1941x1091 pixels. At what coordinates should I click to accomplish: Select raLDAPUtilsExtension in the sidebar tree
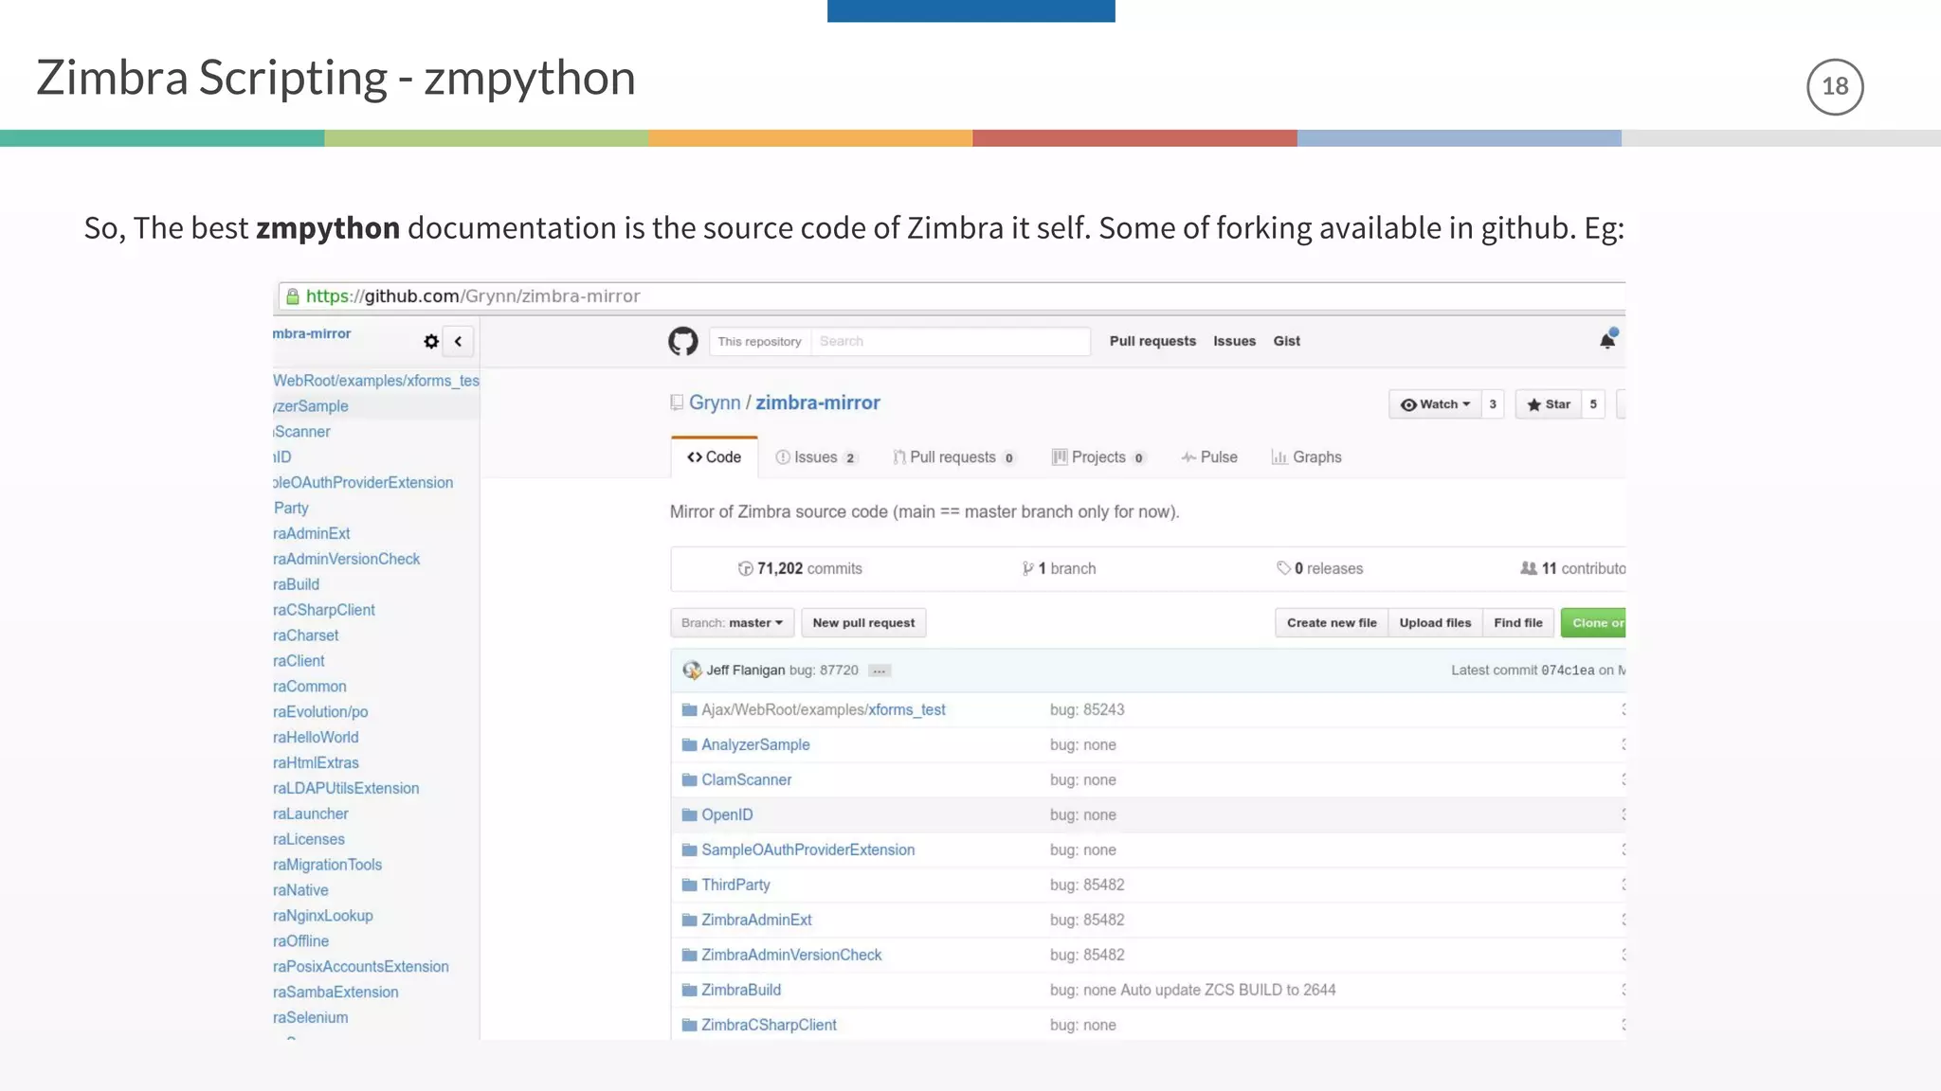click(346, 789)
